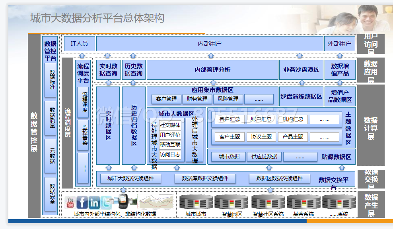The height and width of the screenshot is (229, 393).
Task: Click the 数据质量 vertical box
Action: tap(50, 118)
